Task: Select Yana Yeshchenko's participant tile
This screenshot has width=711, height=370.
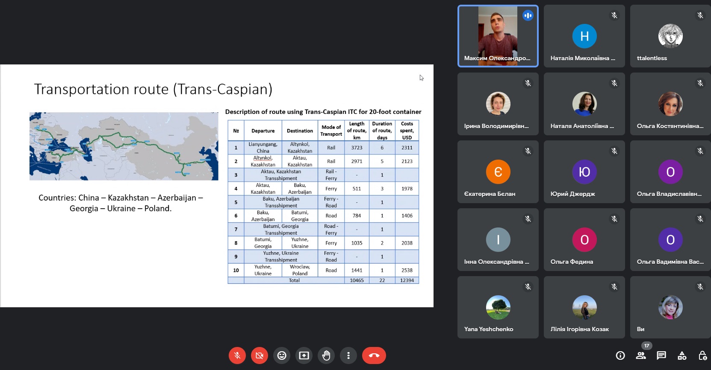Action: (498, 307)
